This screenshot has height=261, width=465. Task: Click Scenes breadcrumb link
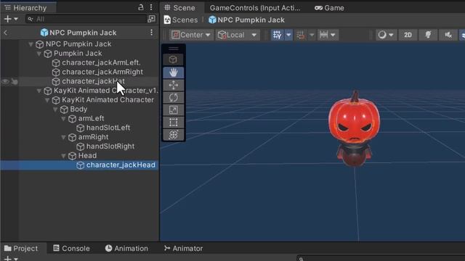[x=181, y=20]
